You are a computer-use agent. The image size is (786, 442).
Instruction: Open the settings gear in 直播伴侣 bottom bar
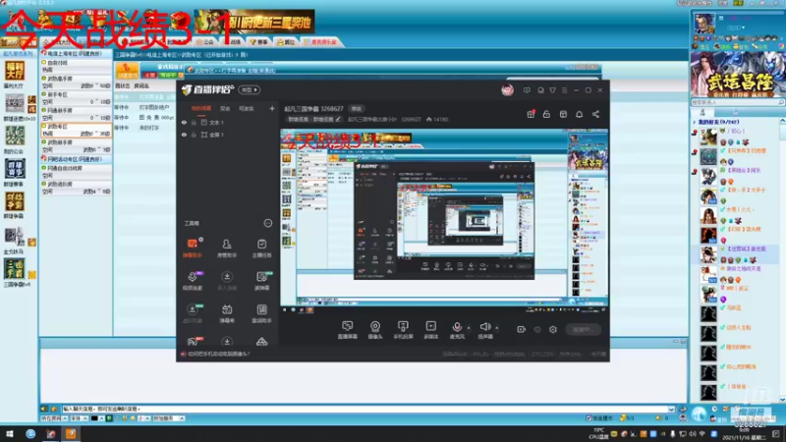(x=553, y=329)
